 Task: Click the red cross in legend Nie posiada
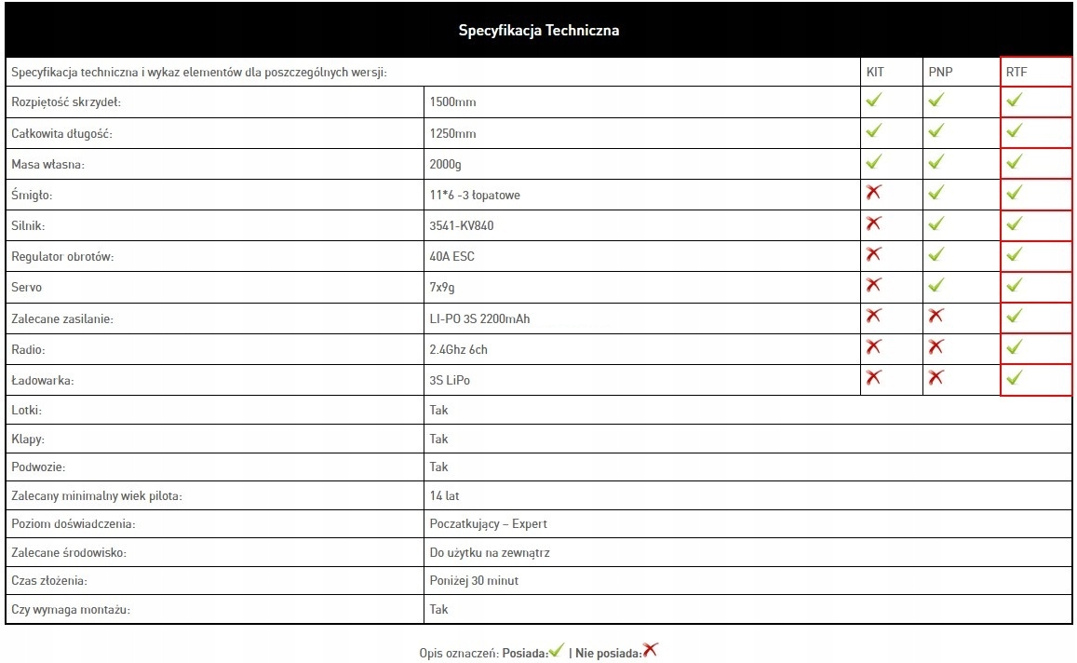pos(650,651)
